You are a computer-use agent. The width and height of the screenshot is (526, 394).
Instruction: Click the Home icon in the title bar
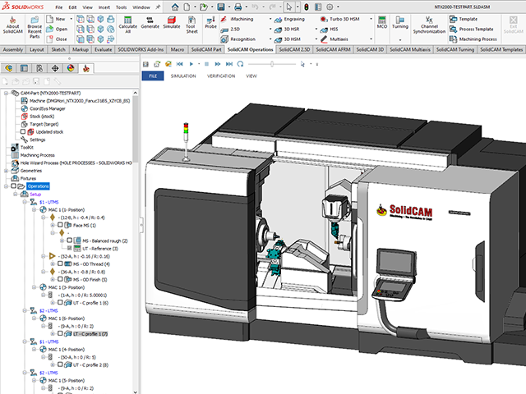(x=175, y=7)
